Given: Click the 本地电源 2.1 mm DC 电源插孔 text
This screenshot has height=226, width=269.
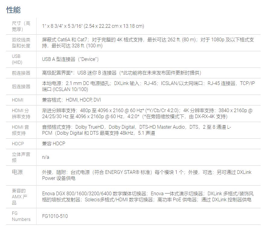Looking at the screenshot, I should click(x=149, y=86).
